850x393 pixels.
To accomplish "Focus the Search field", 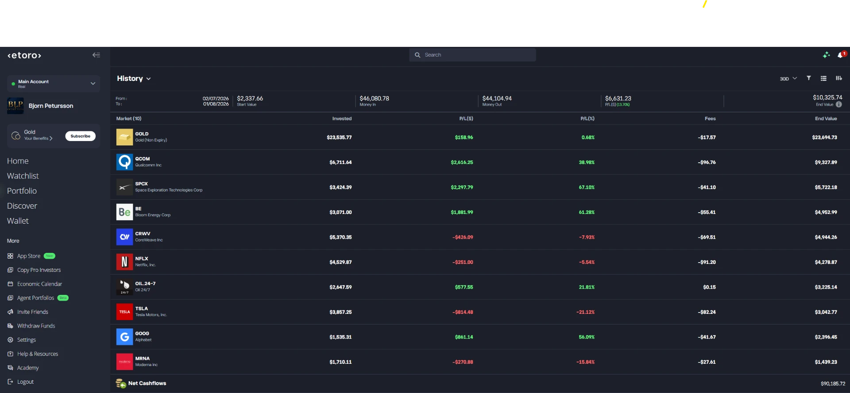I will click(x=472, y=55).
